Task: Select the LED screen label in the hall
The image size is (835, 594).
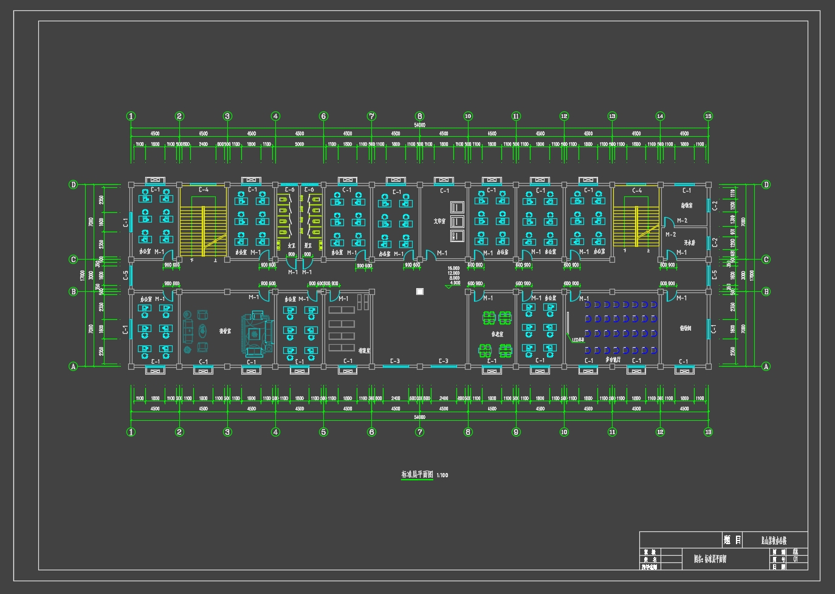Action: (x=577, y=340)
